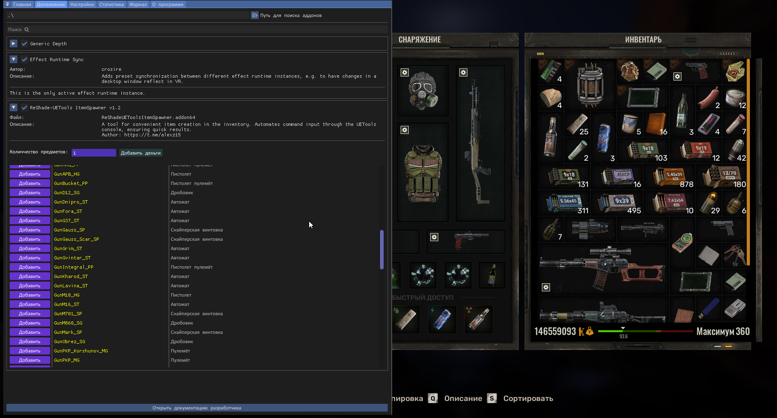The image size is (777, 418).
Task: Select the equipped long rifle slot
Action: tap(480, 143)
